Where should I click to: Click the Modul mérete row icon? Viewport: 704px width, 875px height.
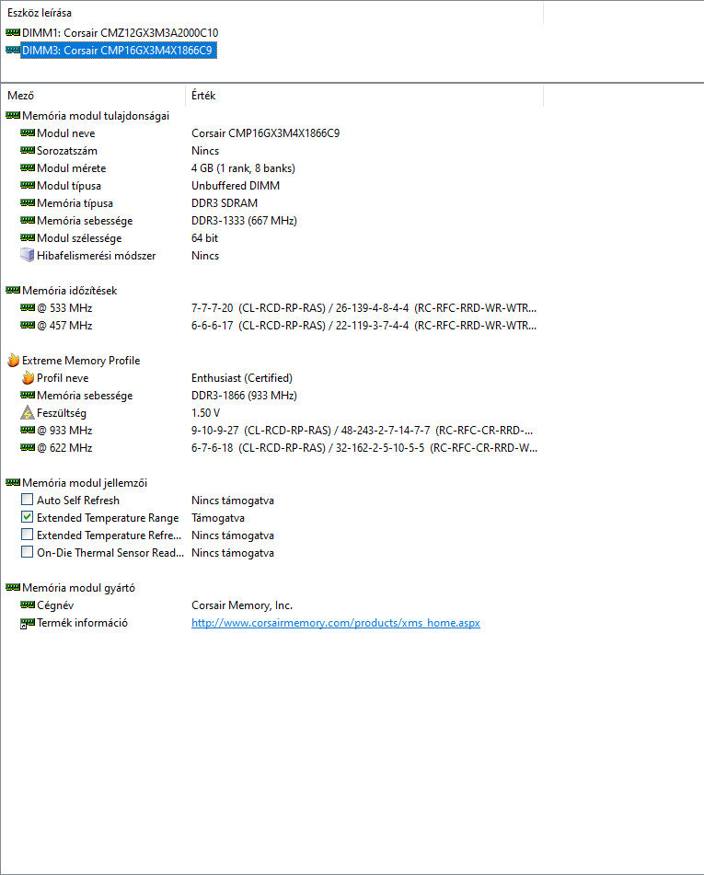[x=28, y=168]
